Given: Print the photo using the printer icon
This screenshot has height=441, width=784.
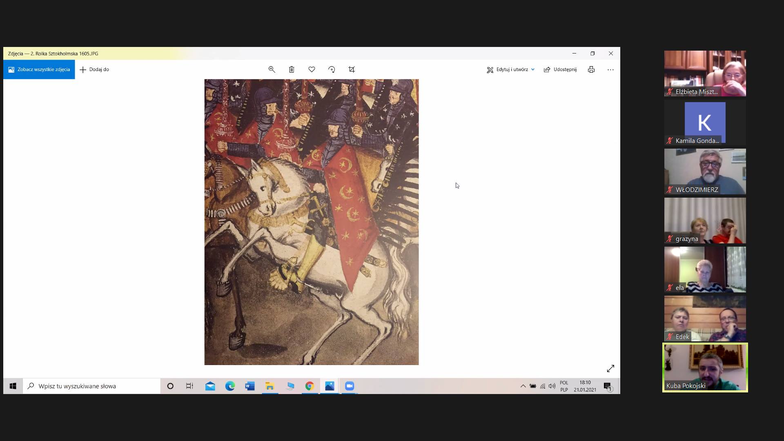Looking at the screenshot, I should (591, 69).
